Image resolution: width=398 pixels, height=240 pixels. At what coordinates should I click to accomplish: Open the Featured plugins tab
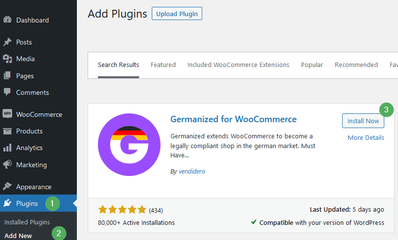coord(163,65)
